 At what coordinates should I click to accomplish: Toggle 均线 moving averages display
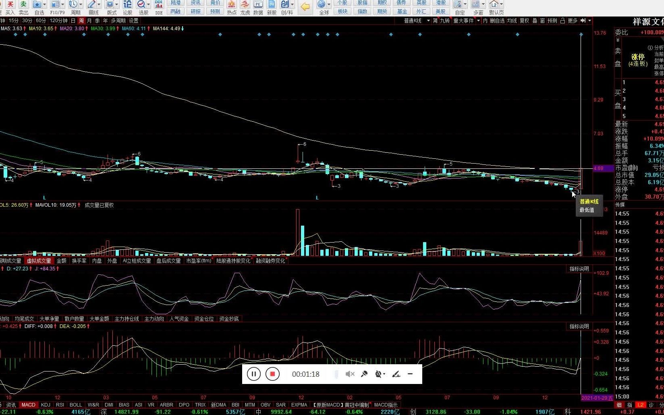[x=512, y=21]
